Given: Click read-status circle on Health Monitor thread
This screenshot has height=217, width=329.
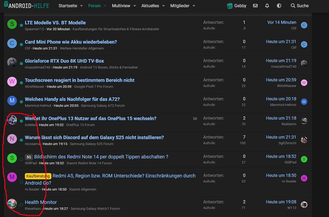Looking at the screenshot, I should [x=21, y=205].
